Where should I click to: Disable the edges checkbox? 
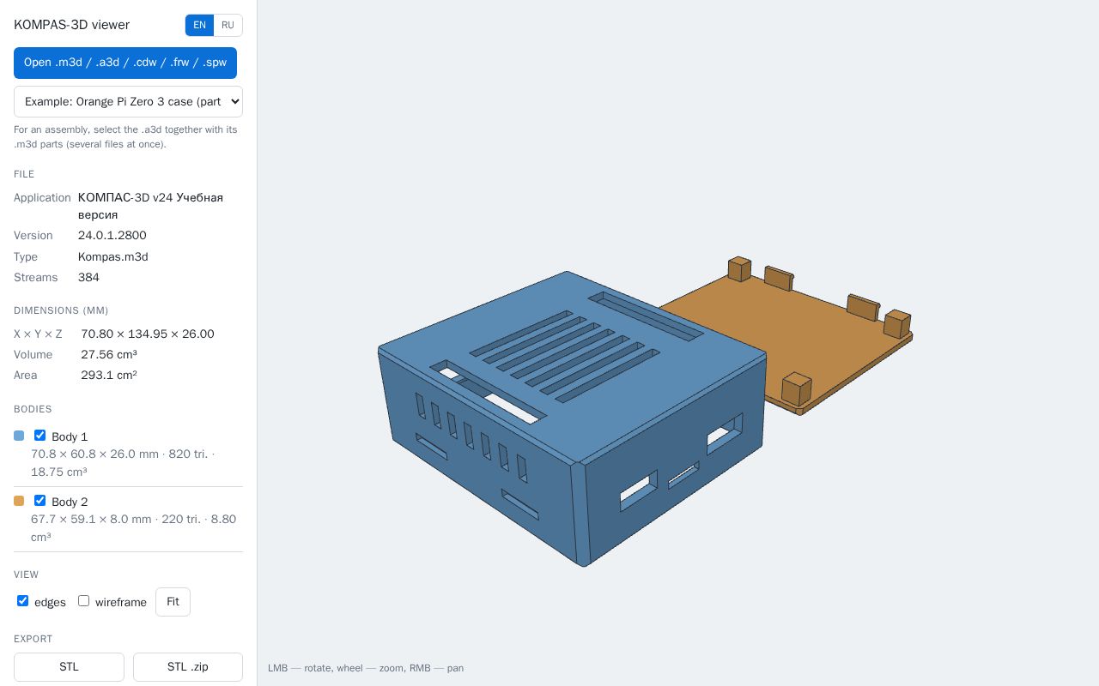click(22, 601)
